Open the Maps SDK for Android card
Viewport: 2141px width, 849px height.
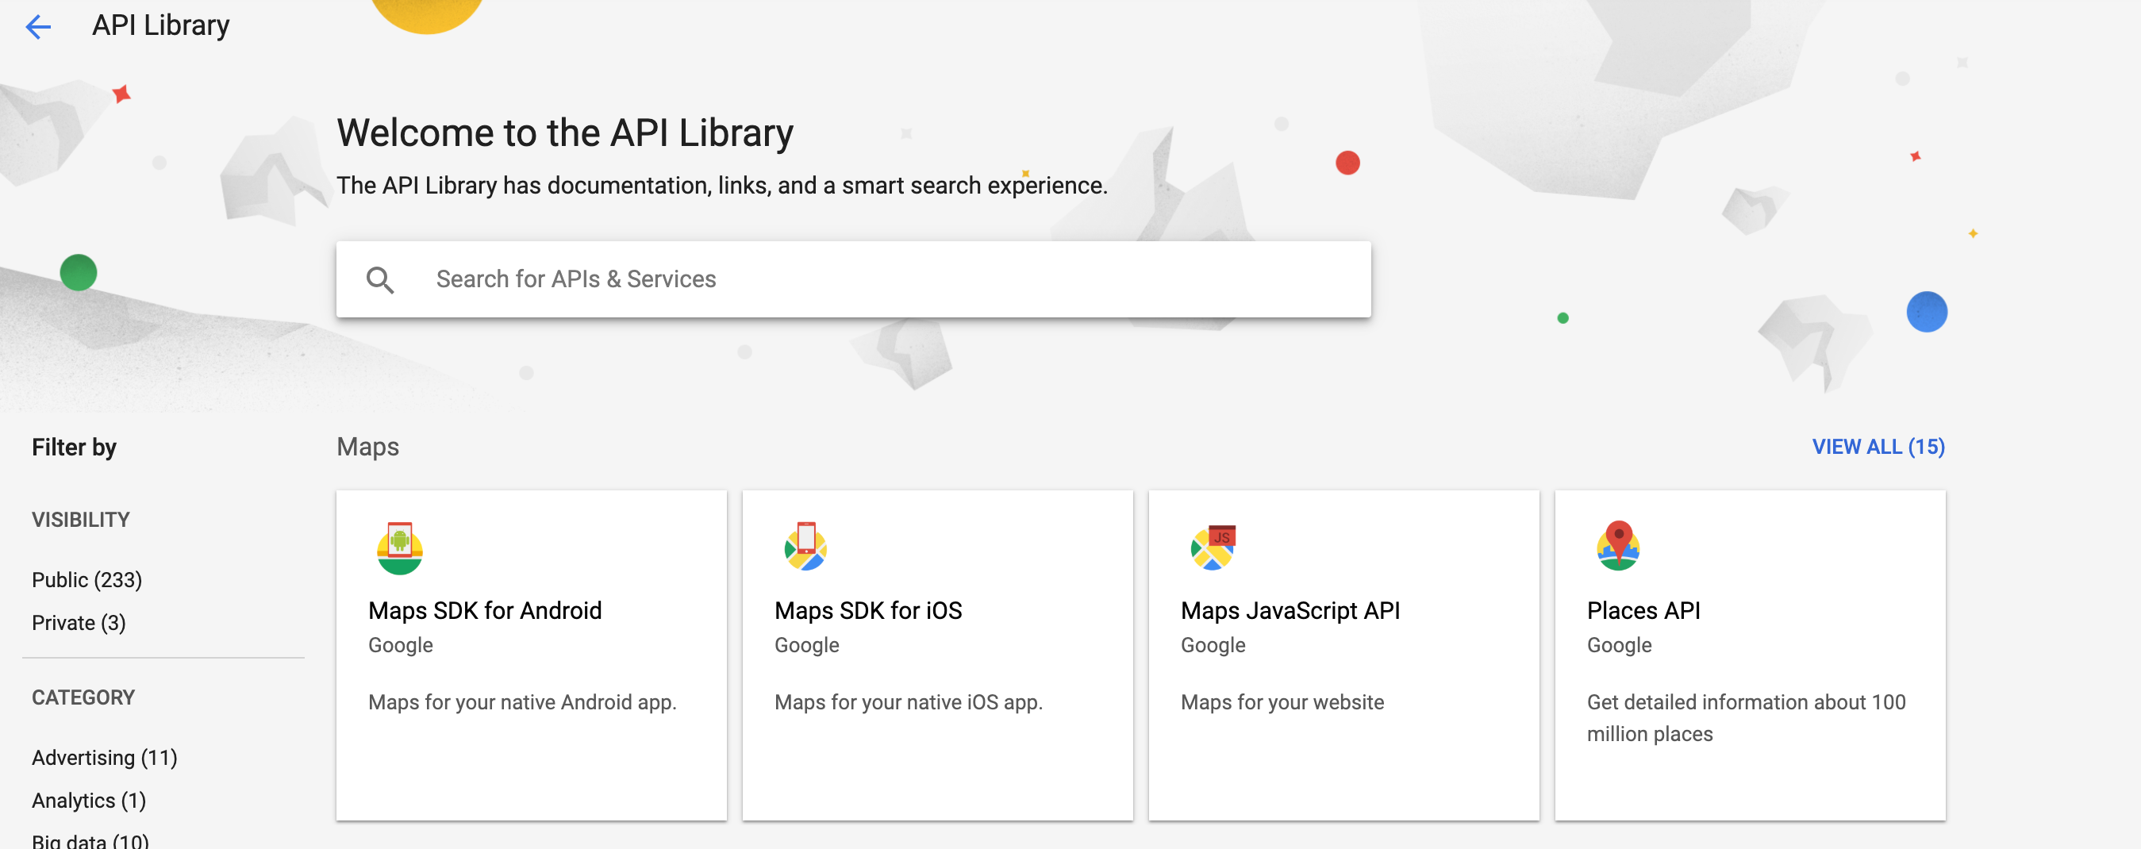click(530, 656)
